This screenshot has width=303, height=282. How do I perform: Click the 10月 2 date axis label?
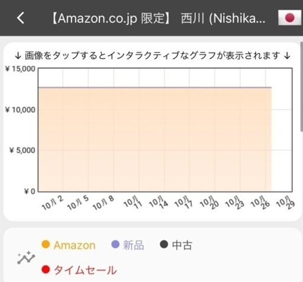(x=53, y=203)
